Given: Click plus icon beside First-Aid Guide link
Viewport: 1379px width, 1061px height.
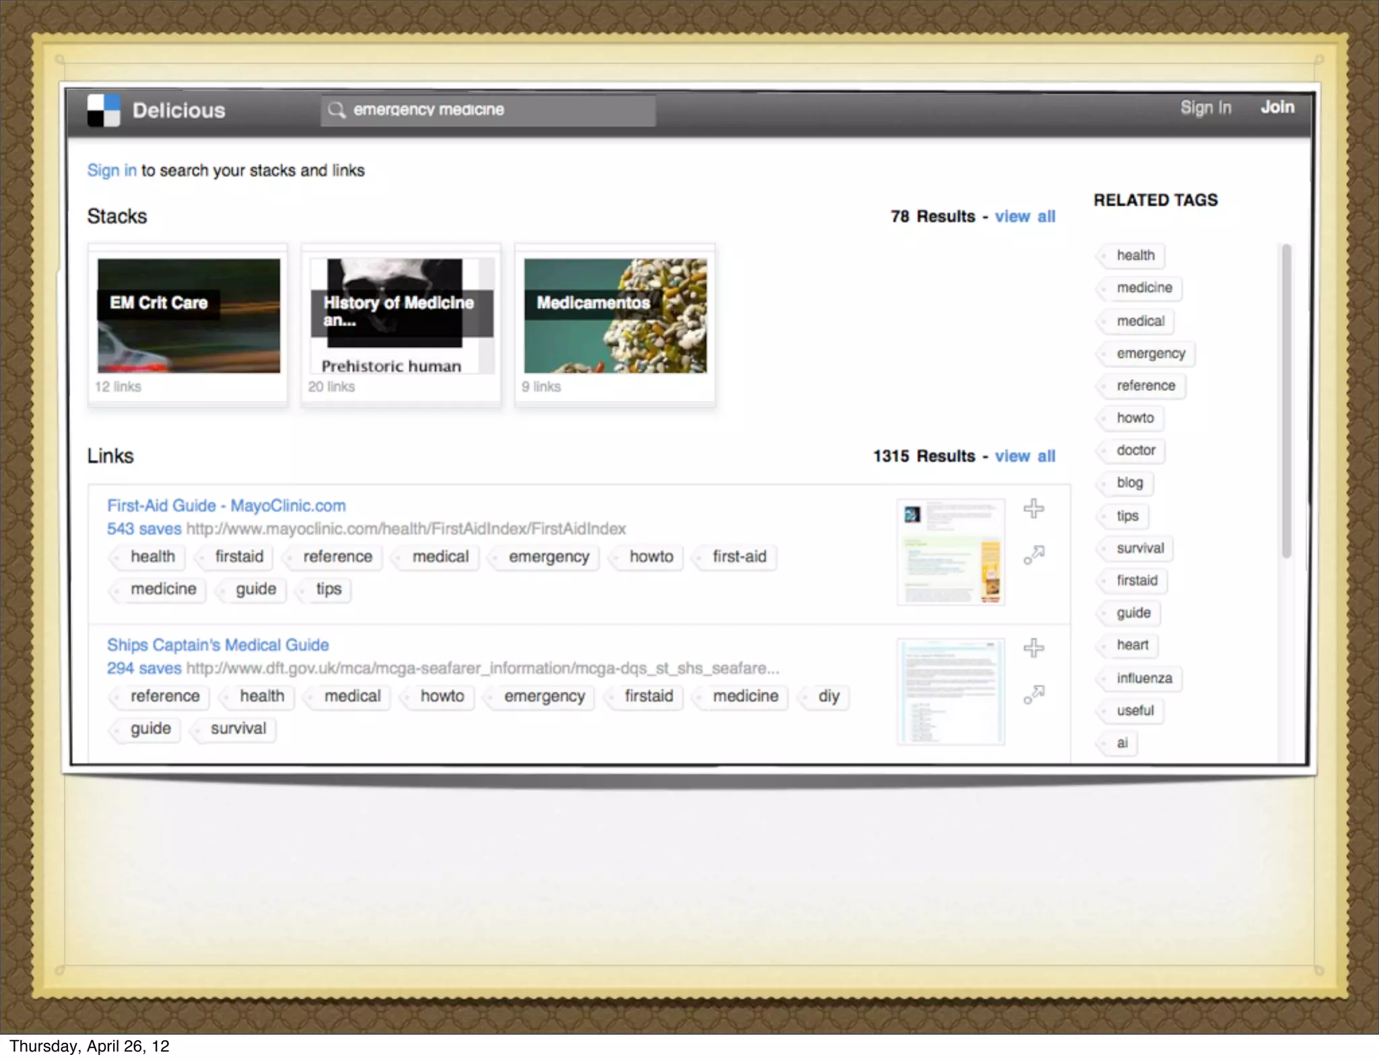Looking at the screenshot, I should (x=1034, y=508).
